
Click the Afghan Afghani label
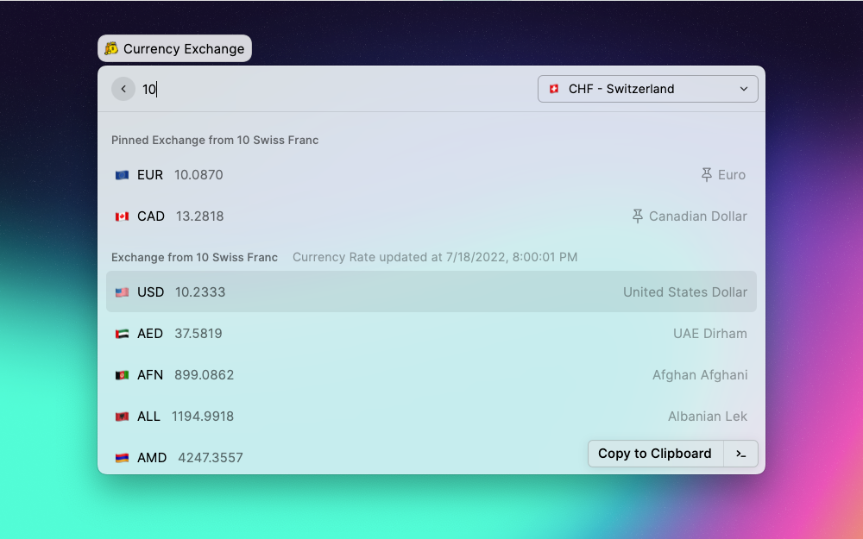[700, 375]
